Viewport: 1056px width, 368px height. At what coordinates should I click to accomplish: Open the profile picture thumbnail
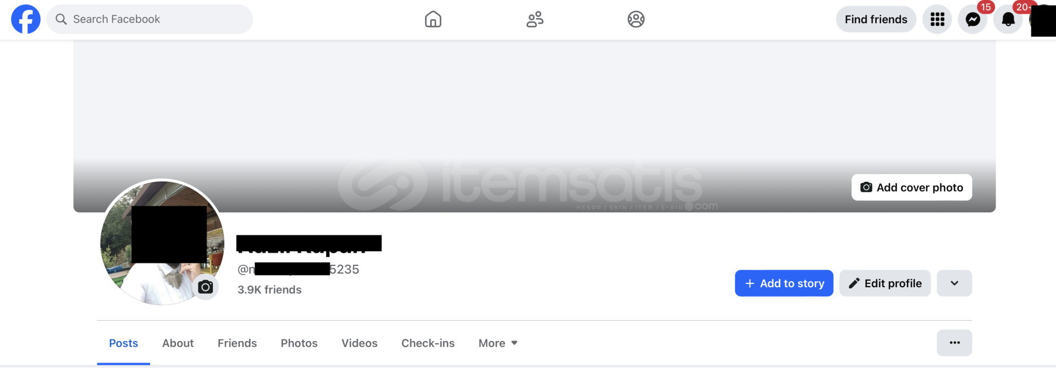[x=162, y=243]
